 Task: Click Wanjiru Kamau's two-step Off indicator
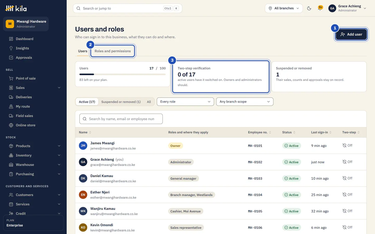click(x=347, y=211)
